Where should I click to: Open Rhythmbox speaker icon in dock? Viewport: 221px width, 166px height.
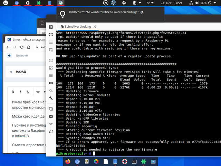click(x=87, y=162)
